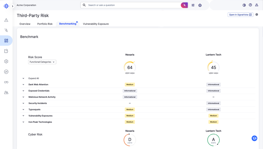
Task: Click Nexaris Medium badge for Dark Web Attention
Action: 130,84
